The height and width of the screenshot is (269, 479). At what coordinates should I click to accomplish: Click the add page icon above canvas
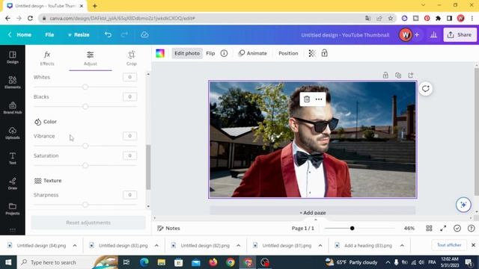[411, 75]
